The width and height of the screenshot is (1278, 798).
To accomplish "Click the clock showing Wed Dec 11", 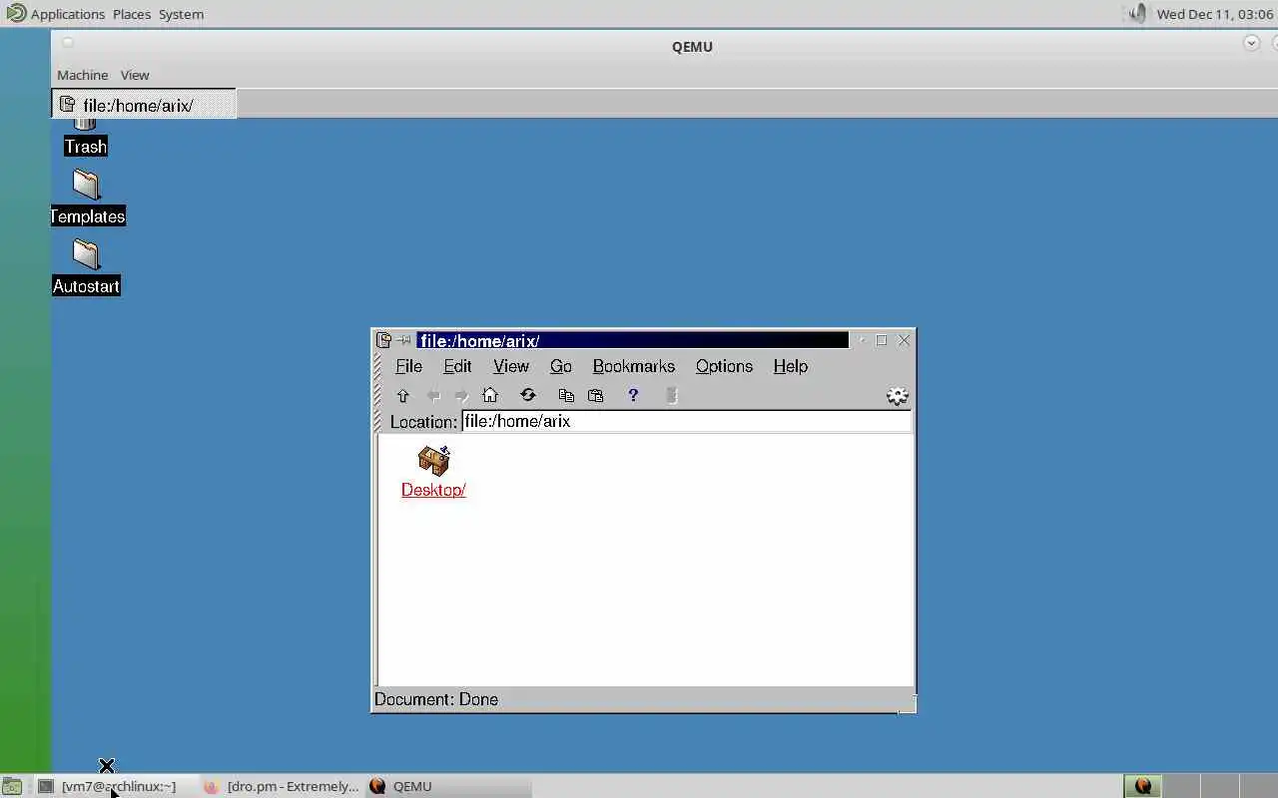I will [1215, 14].
